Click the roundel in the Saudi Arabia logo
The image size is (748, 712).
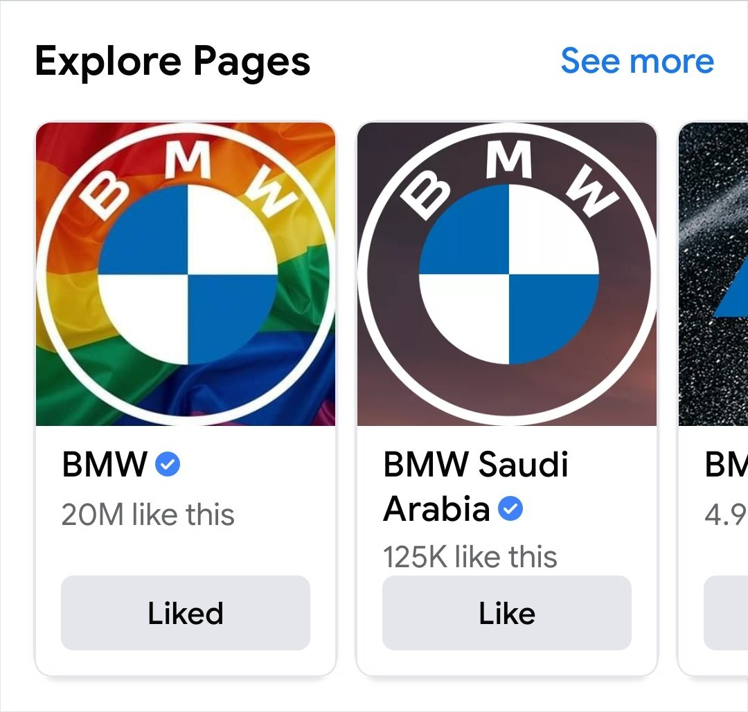point(509,275)
